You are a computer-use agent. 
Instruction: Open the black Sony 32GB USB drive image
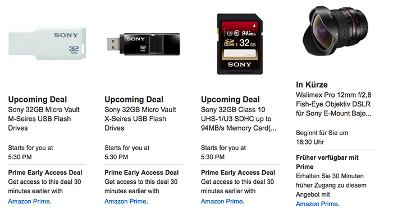coord(143,44)
